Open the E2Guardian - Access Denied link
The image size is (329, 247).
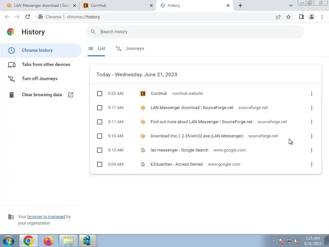coord(177,164)
